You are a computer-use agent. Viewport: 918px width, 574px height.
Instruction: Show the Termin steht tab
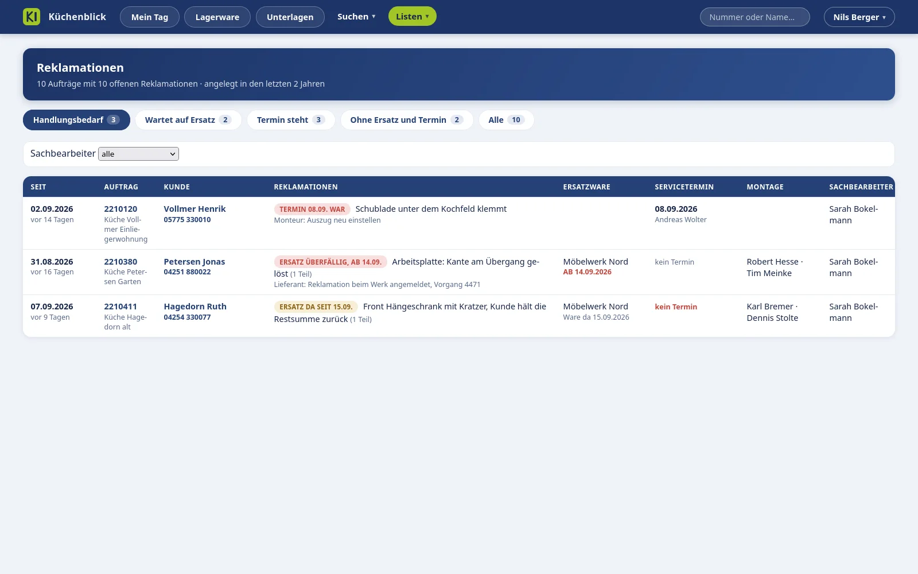[x=291, y=120]
